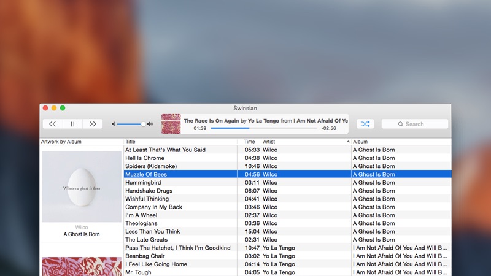The image size is (491, 276).
Task: Zoom the Swinsian window with green button
Action: (x=63, y=108)
